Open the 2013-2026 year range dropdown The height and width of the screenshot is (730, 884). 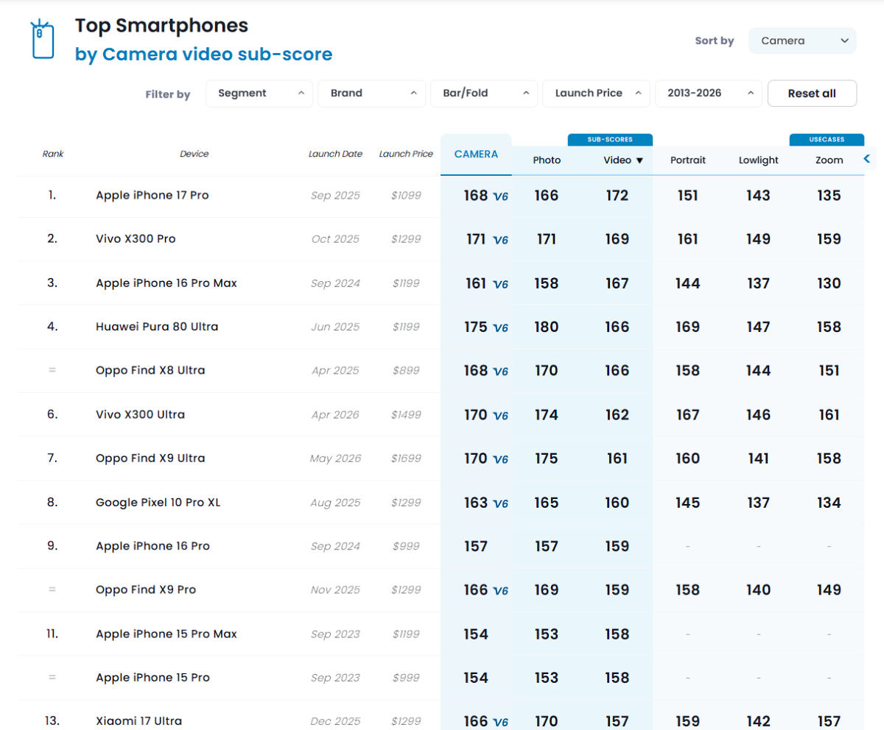point(709,93)
